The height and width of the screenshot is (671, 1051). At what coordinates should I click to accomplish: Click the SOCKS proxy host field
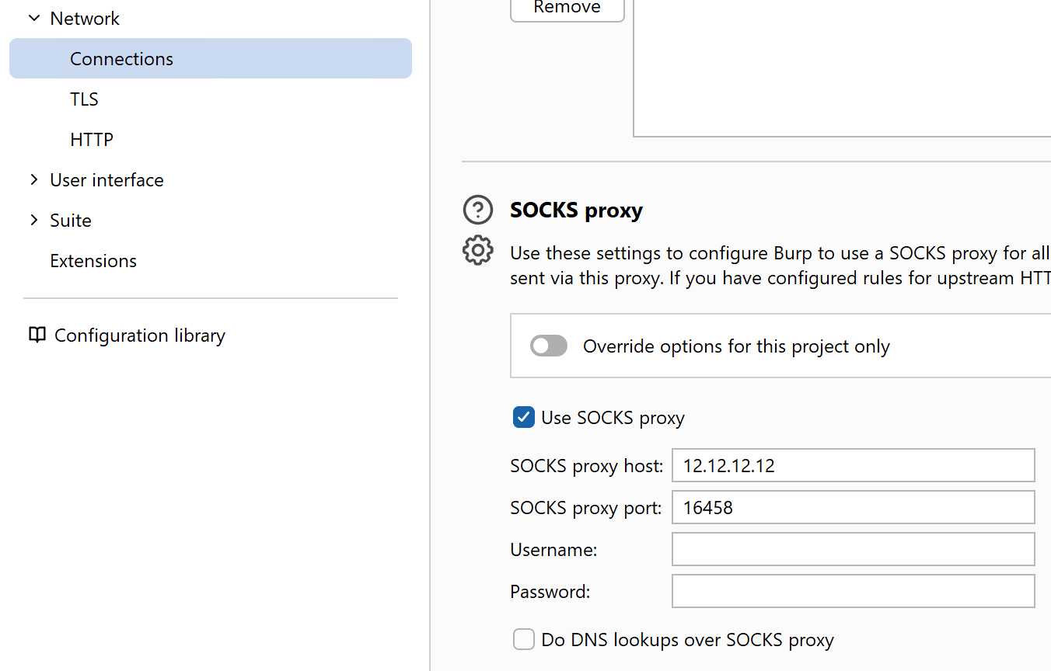(x=853, y=465)
